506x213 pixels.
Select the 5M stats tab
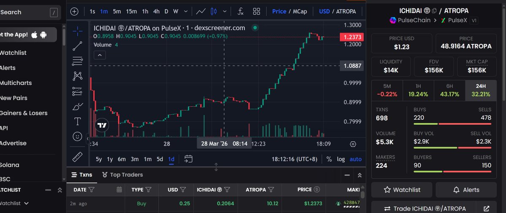(387, 90)
